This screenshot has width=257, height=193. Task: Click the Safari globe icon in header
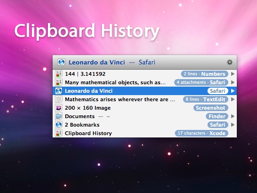[x=62, y=63]
